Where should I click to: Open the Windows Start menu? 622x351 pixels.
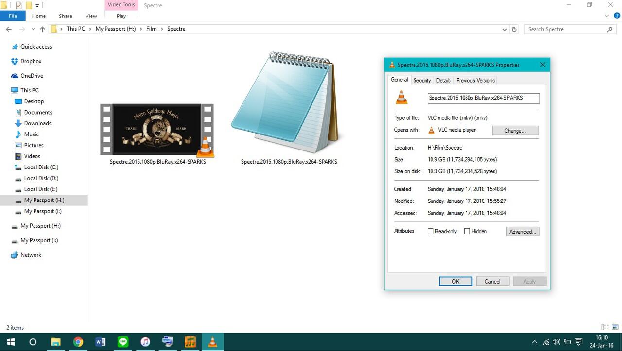[10, 342]
